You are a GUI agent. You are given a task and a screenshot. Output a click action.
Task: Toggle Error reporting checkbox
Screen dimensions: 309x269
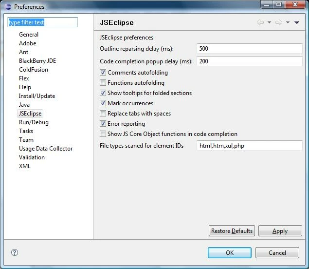pyautogui.click(x=103, y=124)
